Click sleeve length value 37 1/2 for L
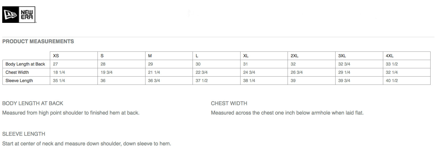 [201, 80]
